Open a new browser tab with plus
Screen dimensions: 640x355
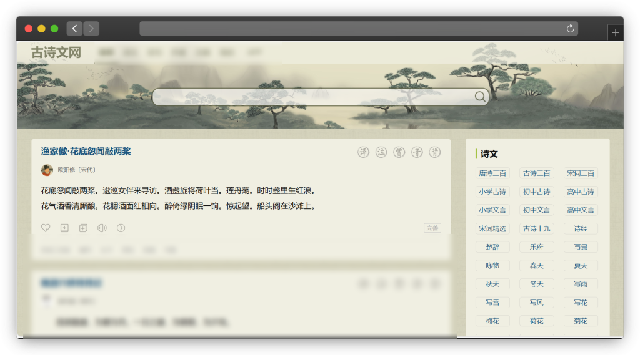click(x=615, y=33)
